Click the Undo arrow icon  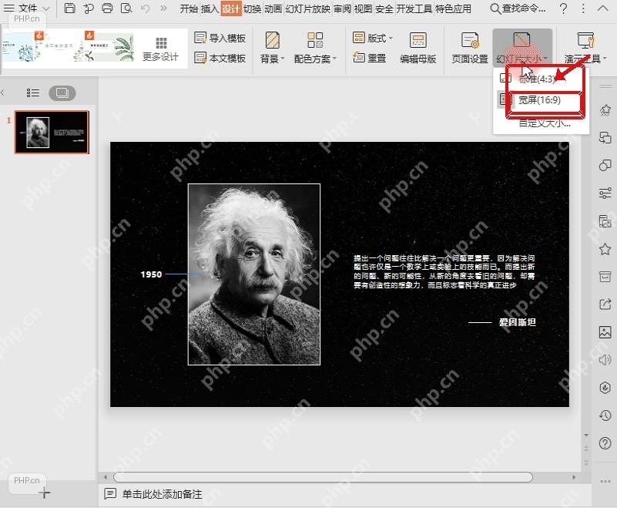[x=146, y=8]
